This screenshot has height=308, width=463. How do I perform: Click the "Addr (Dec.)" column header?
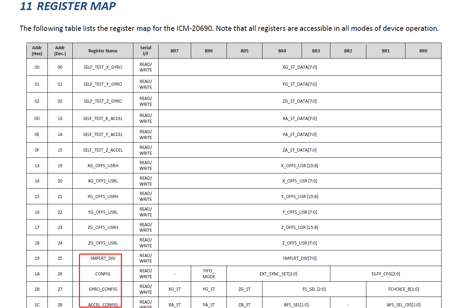tap(60, 51)
